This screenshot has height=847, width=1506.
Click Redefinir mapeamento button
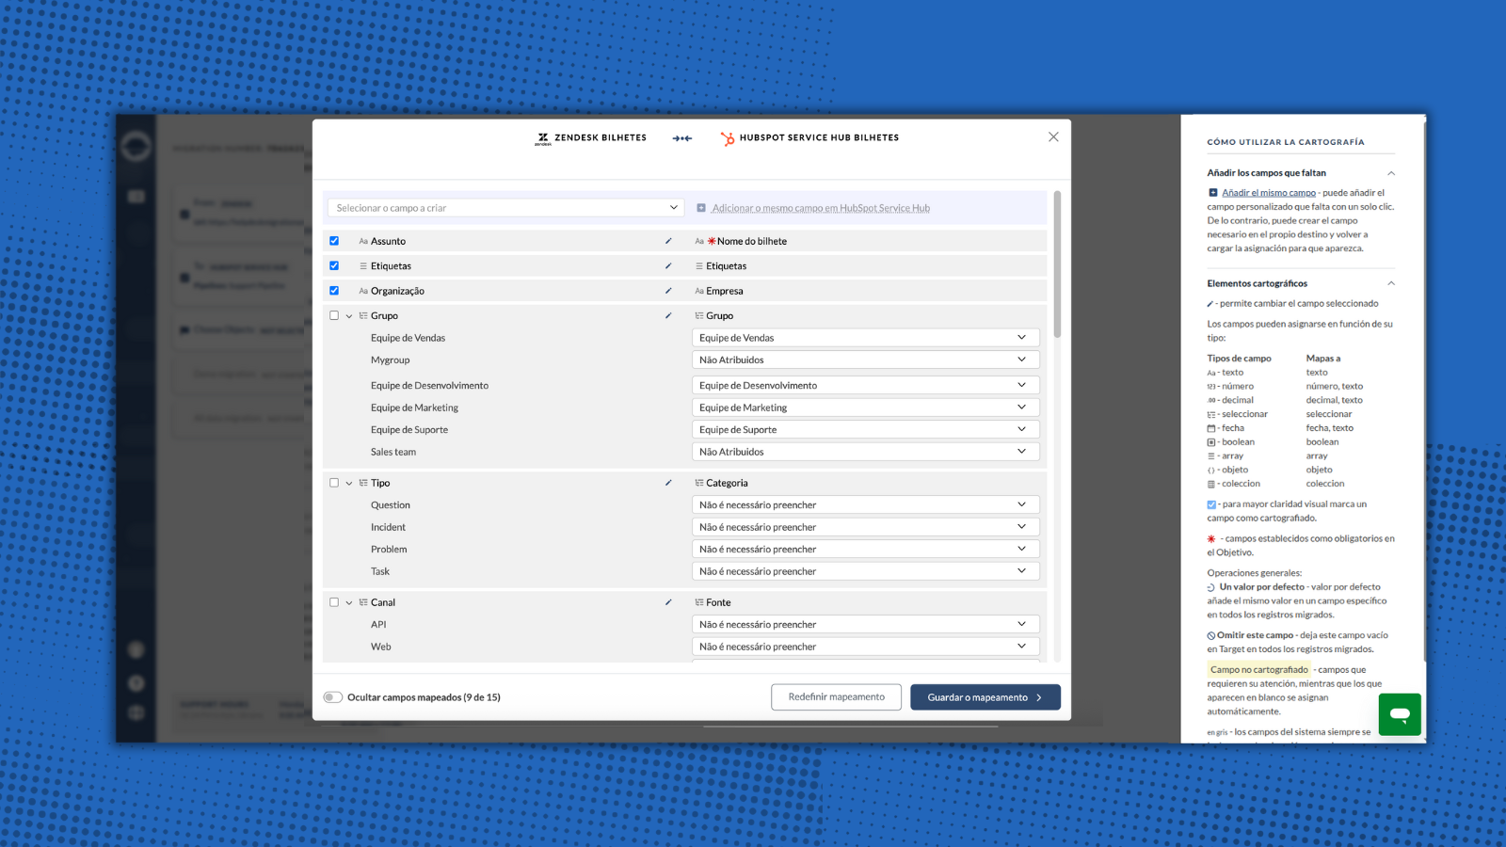(x=836, y=697)
